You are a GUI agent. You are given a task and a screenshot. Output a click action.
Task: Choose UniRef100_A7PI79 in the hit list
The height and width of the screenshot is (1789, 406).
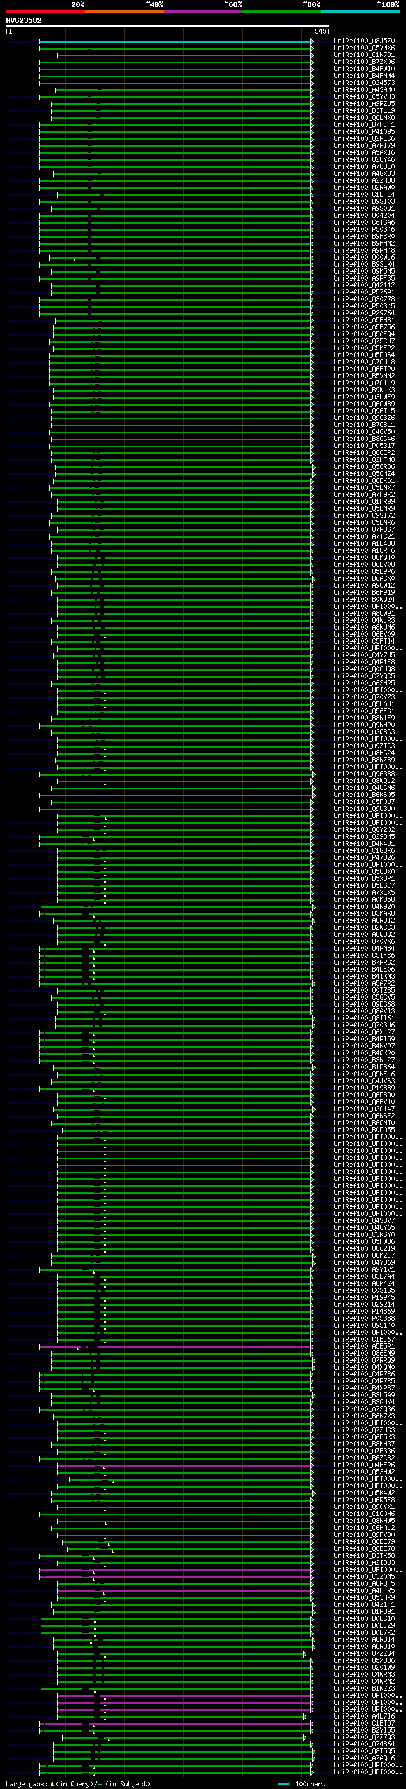(x=364, y=146)
